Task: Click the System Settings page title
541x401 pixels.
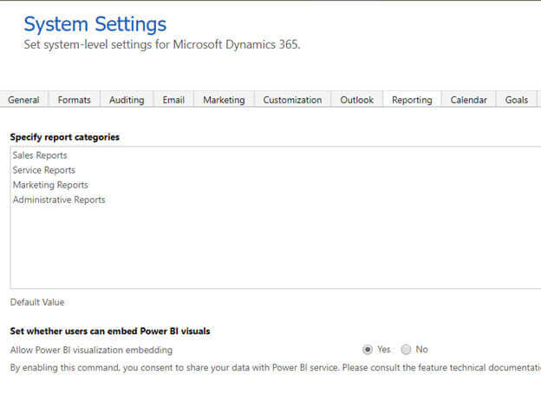Action: 95,24
